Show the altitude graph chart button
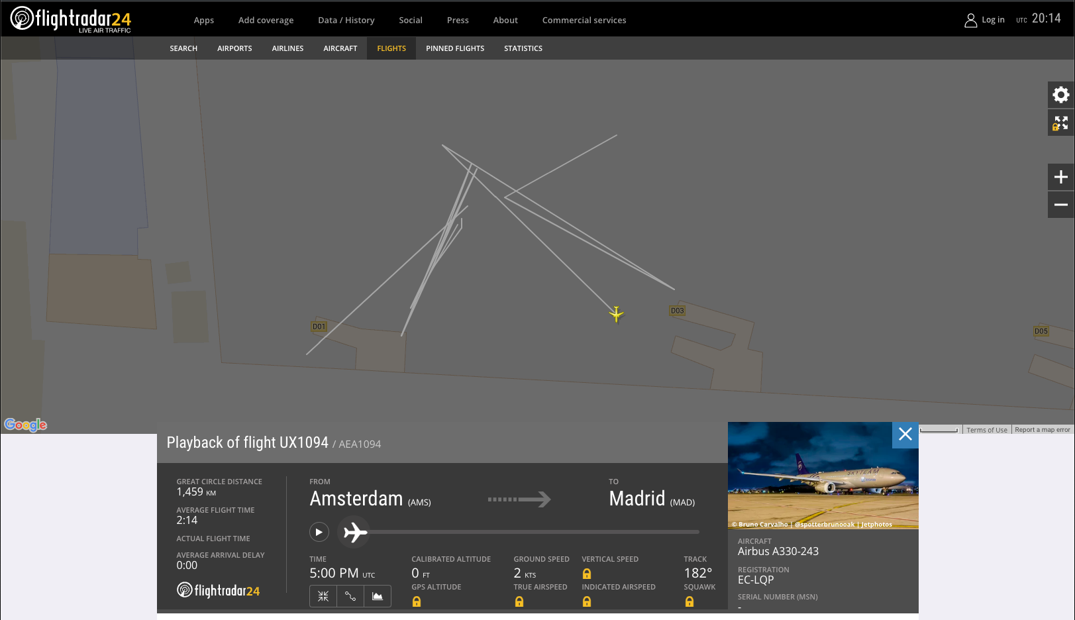This screenshot has width=1075, height=620. 378,596
